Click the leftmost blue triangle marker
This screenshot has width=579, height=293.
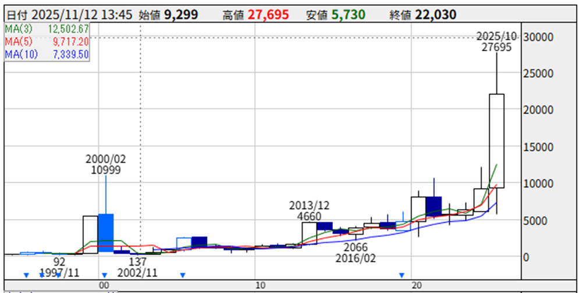(26, 274)
